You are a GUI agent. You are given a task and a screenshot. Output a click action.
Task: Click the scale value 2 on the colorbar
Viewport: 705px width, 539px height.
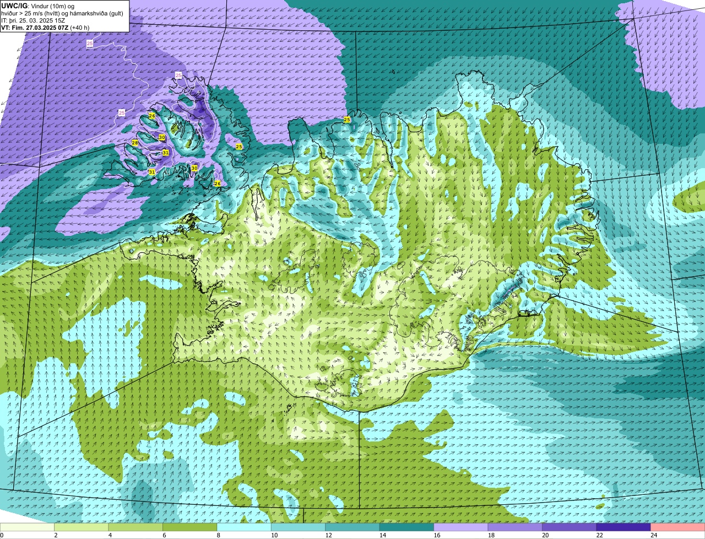56,535
